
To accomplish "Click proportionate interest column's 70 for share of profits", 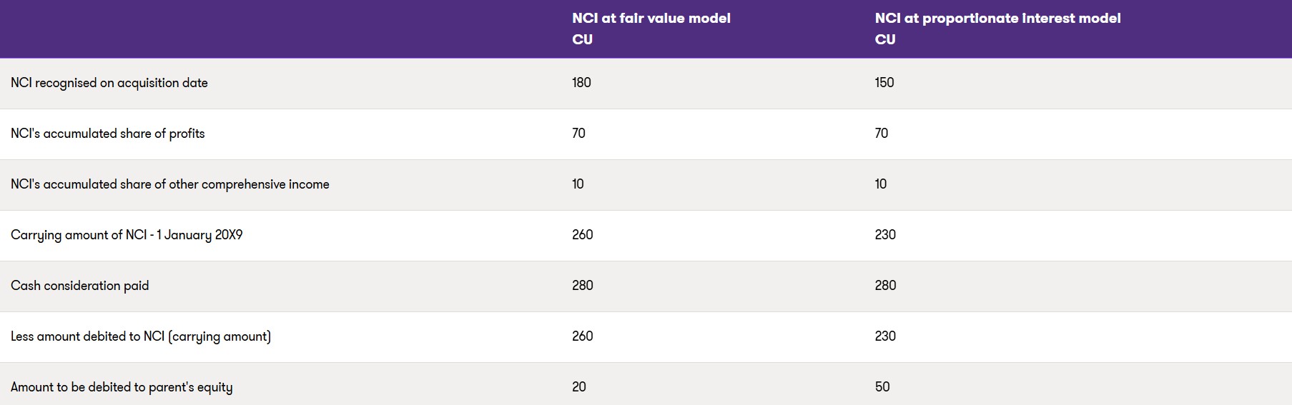I will (x=882, y=134).
